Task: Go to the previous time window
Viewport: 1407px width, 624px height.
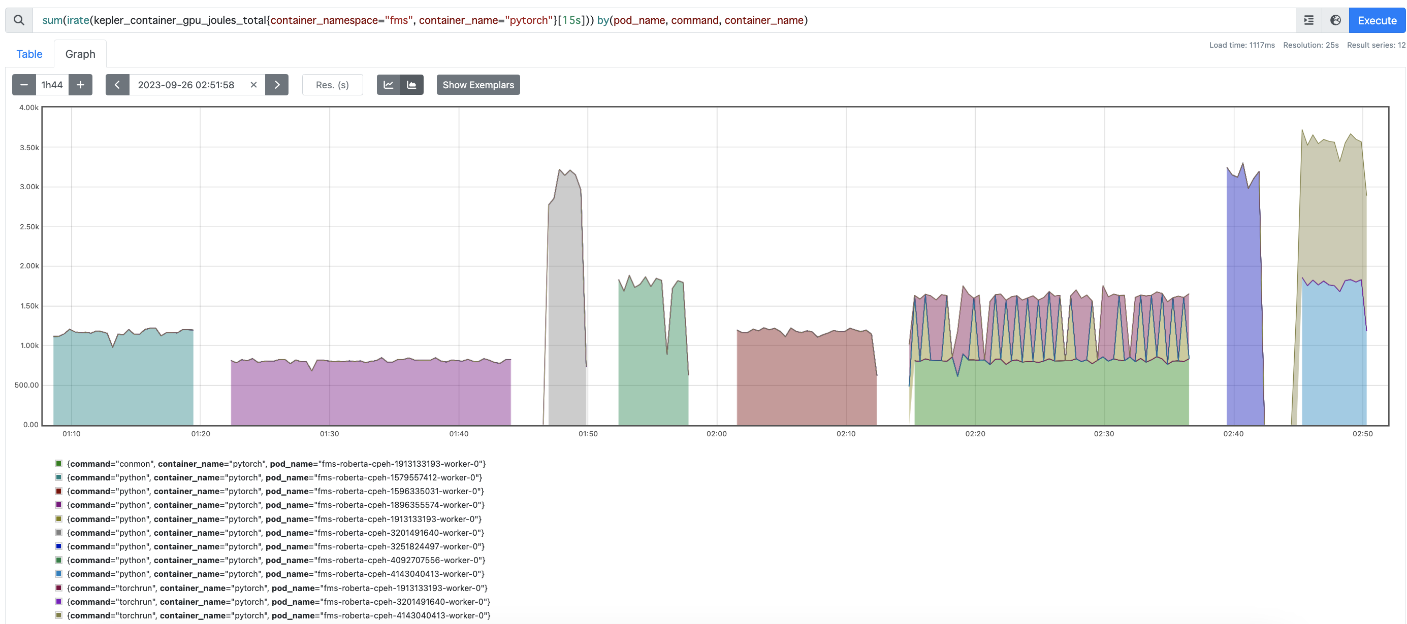Action: (x=117, y=85)
